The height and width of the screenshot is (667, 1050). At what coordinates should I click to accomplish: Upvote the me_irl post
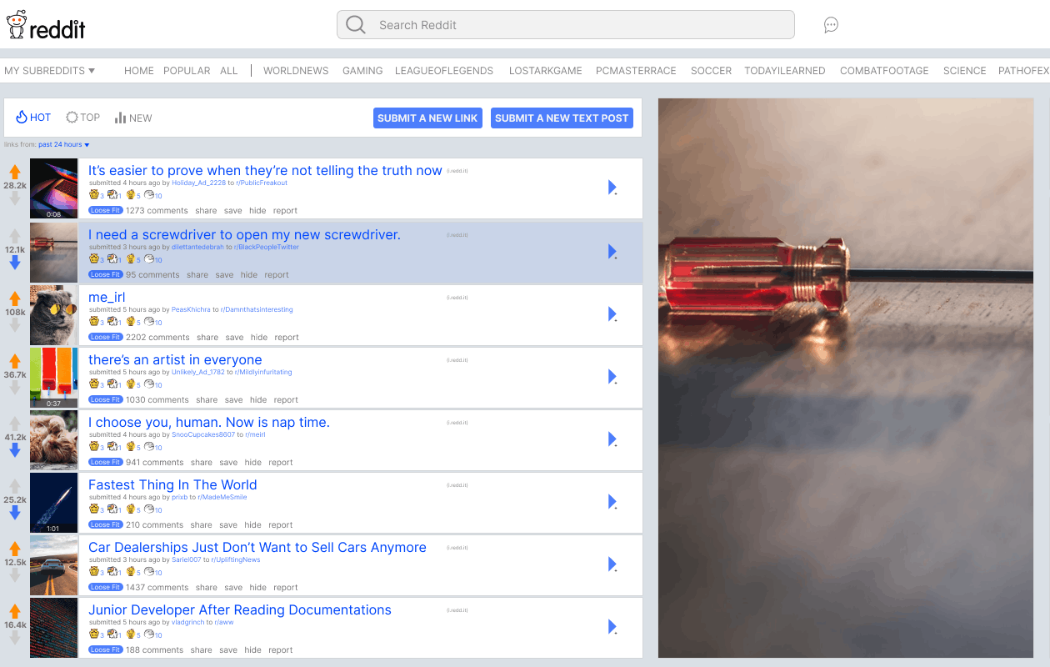[x=14, y=298]
